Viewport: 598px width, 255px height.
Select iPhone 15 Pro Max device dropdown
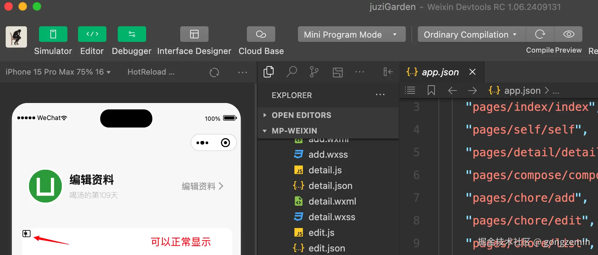click(58, 72)
